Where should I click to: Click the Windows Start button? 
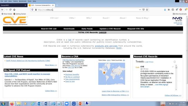(3, 104)
